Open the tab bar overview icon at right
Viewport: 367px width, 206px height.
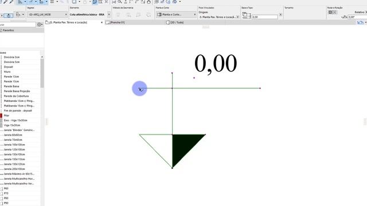click(x=361, y=22)
